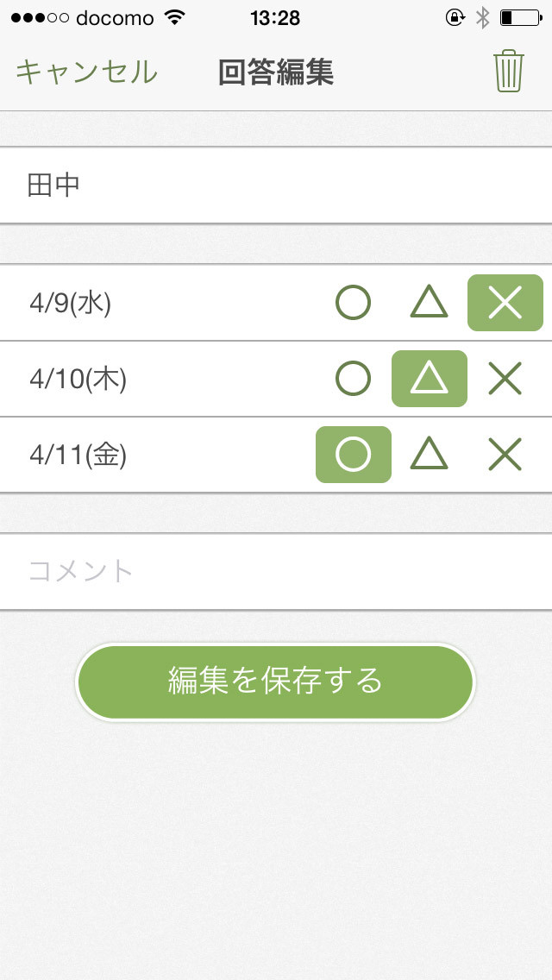Select the cross for 4/9(水)
552x980 pixels.
point(505,303)
